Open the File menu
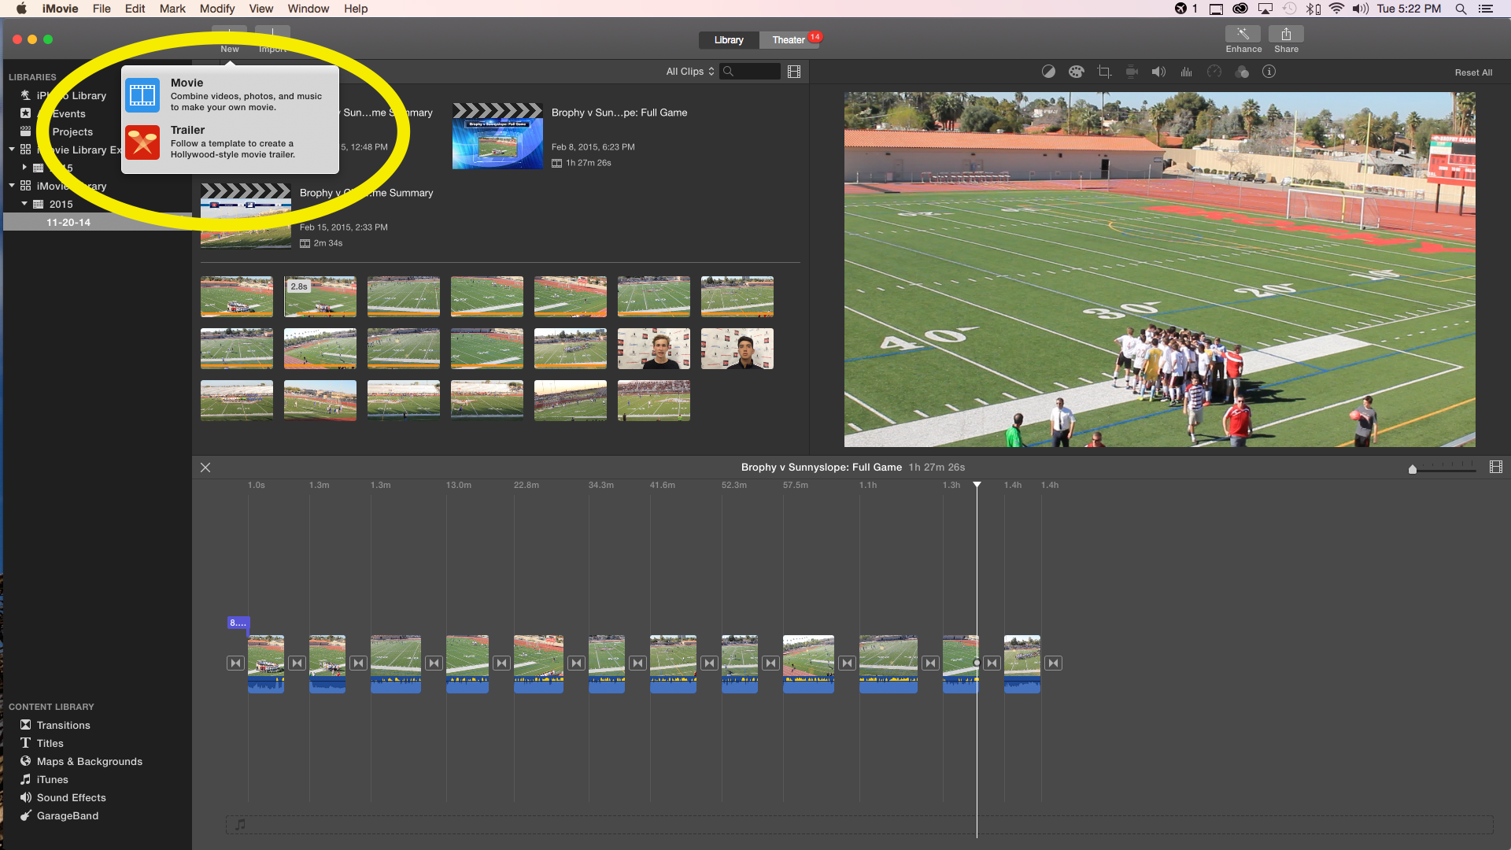 click(102, 9)
